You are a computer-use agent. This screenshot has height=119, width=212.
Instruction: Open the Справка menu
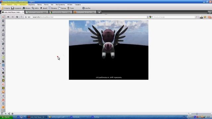[78, 5]
